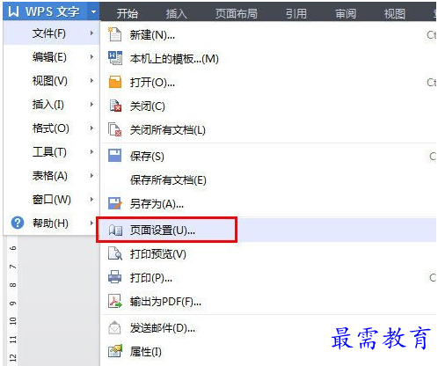Image resolution: width=438 pixels, height=366 pixels.
Task: Open the 插入(I) menu entry
Action: tap(51, 105)
